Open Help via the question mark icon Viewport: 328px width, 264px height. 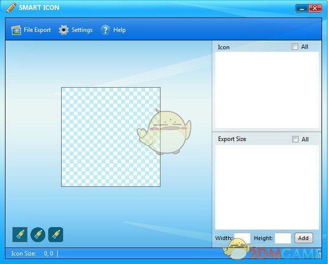(x=105, y=30)
